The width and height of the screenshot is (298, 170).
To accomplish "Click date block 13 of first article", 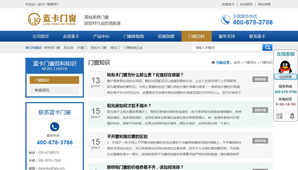I will click(95, 82).
